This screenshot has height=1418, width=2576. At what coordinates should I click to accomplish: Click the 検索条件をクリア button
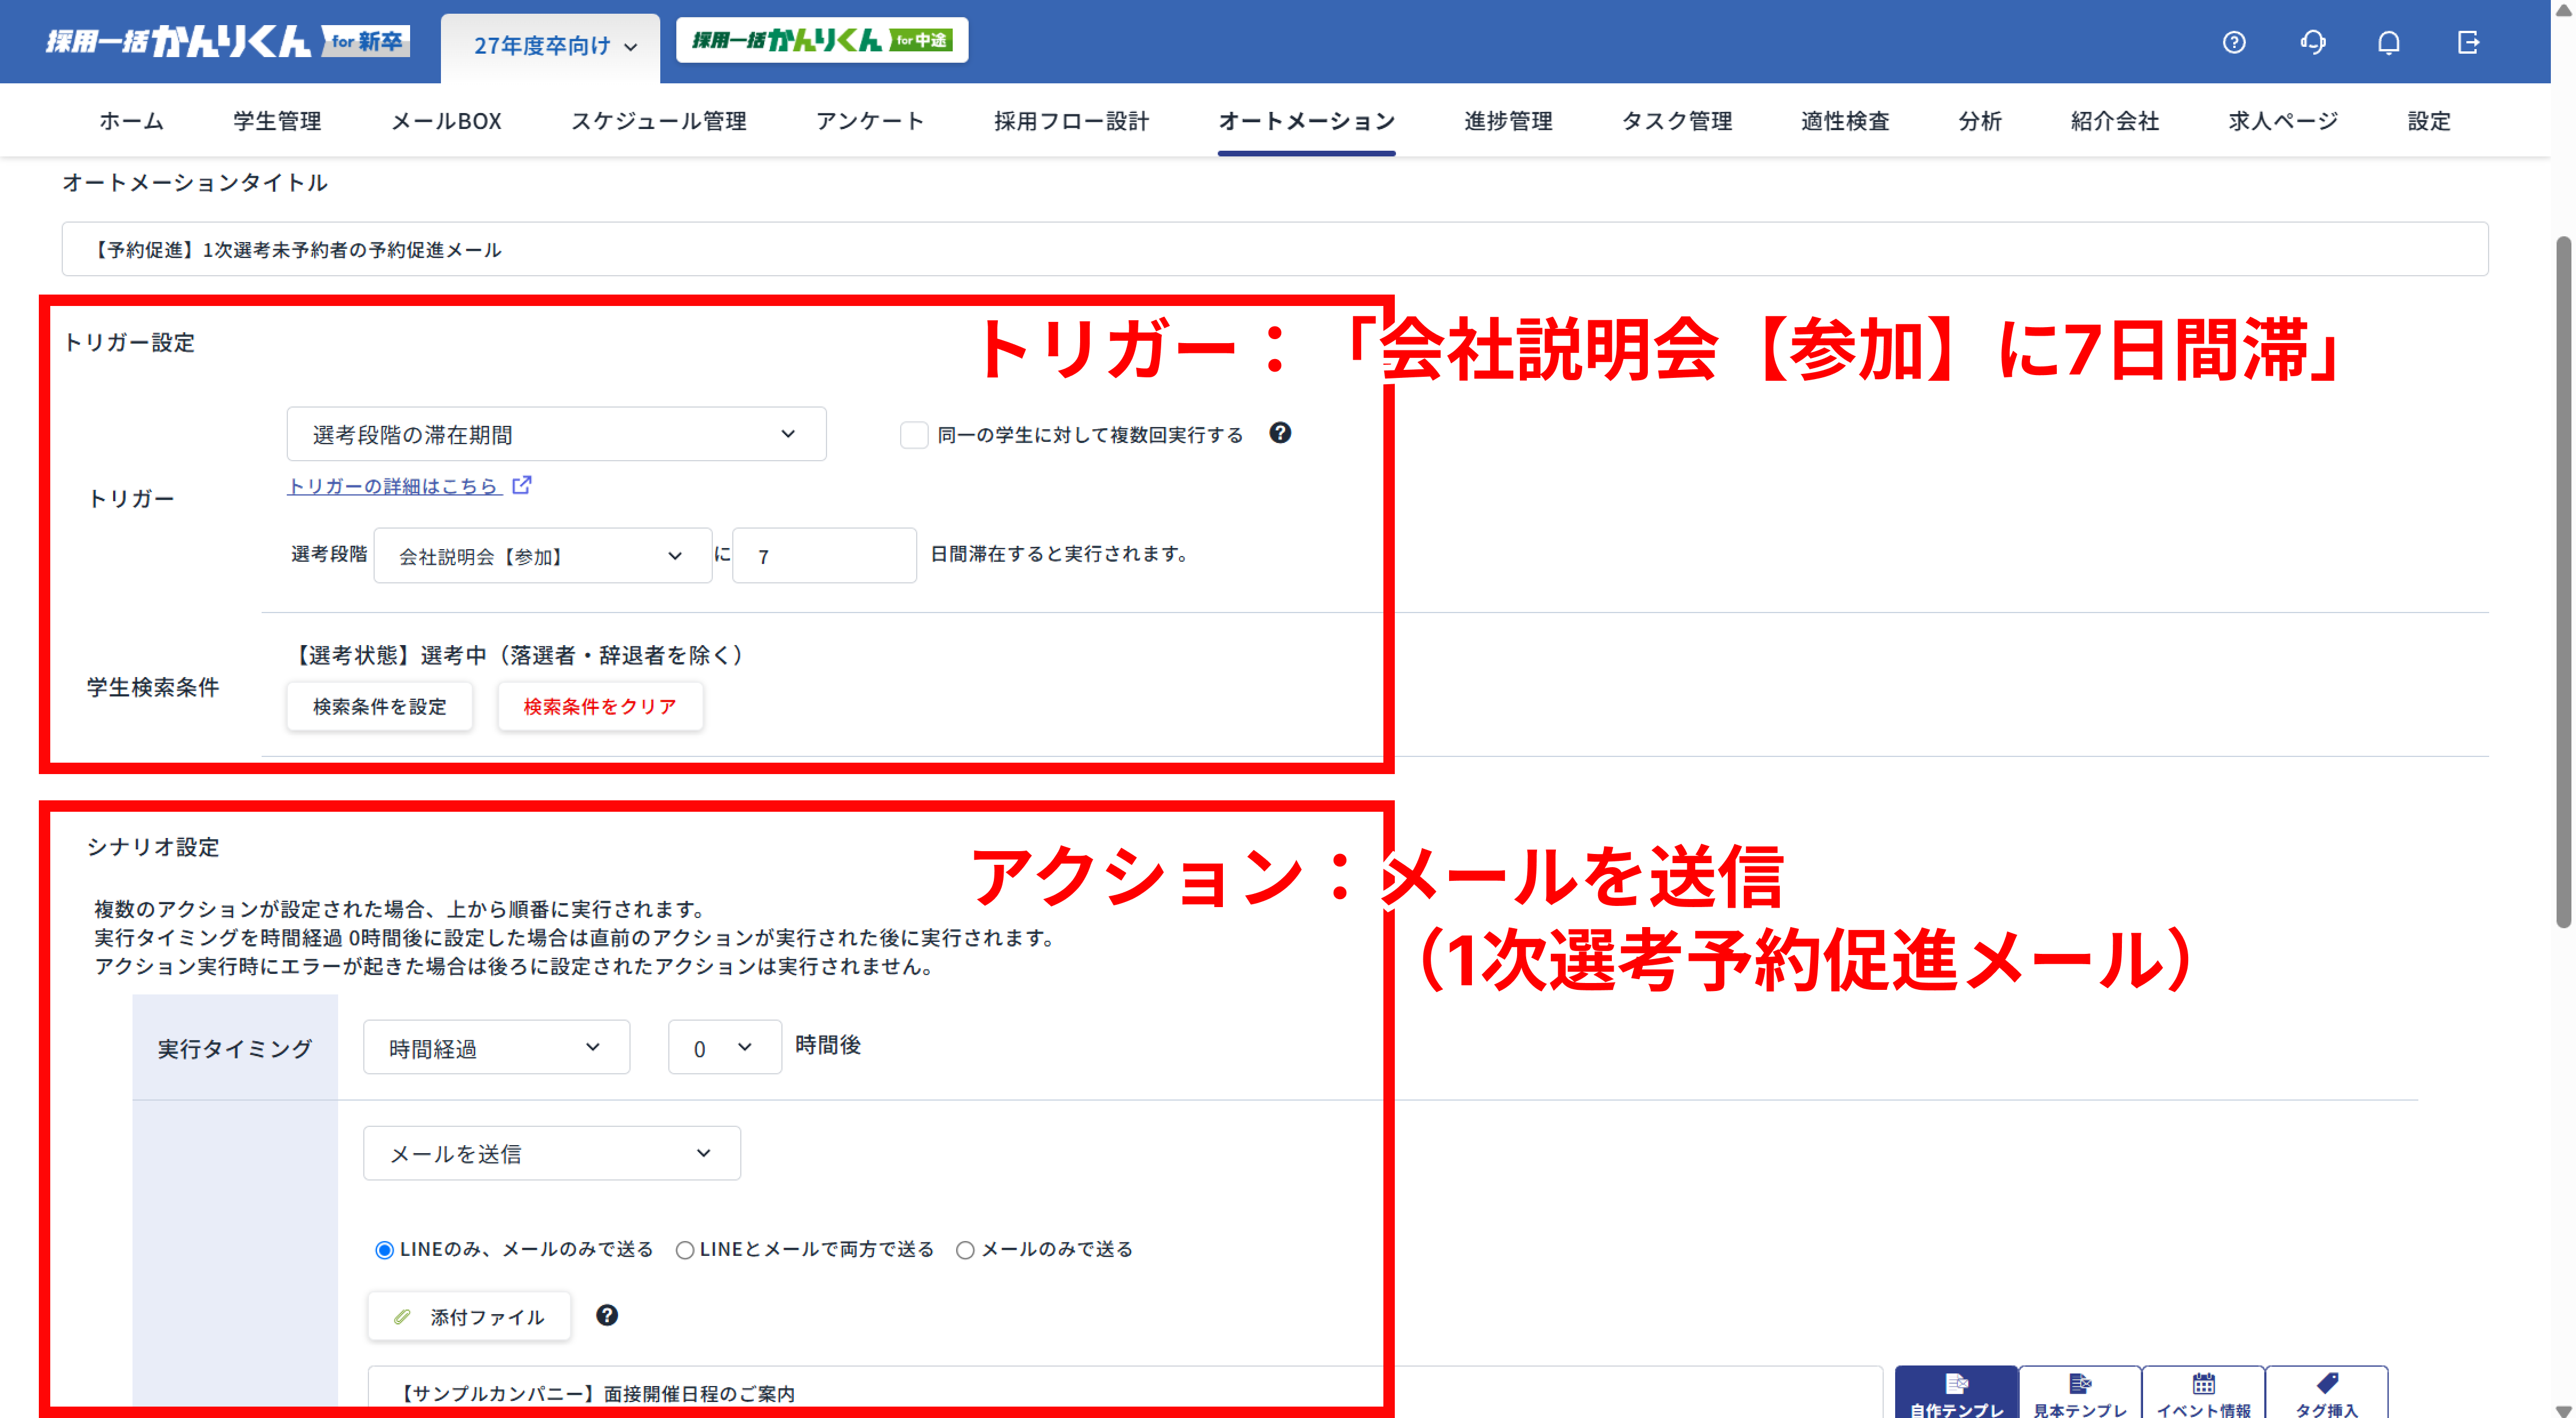point(600,707)
